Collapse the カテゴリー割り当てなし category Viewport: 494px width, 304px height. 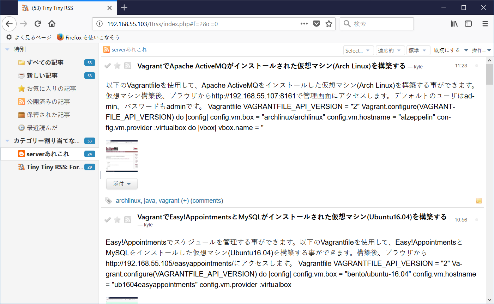point(7,141)
